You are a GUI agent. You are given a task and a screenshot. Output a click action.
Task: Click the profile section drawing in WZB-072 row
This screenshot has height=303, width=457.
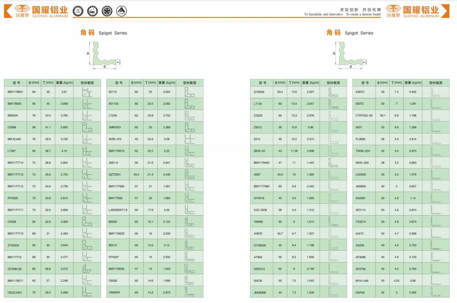coord(189,139)
